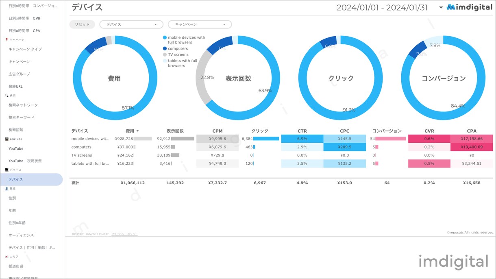Viewport: 496px width, 279px height.
Task: Select the computers row in the device table
Action: pos(282,147)
